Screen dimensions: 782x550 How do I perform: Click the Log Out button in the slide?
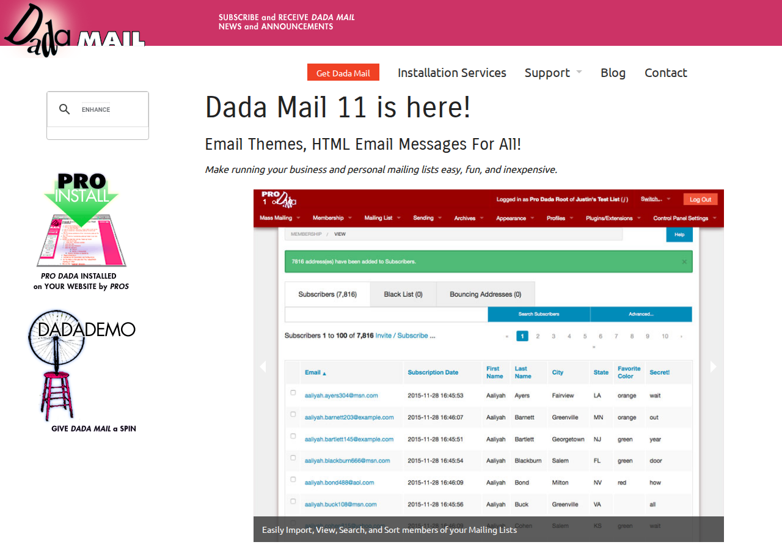pyautogui.click(x=700, y=199)
